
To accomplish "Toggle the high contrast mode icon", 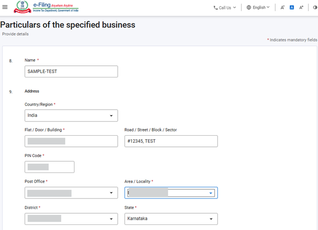I will pyautogui.click(x=314, y=8).
